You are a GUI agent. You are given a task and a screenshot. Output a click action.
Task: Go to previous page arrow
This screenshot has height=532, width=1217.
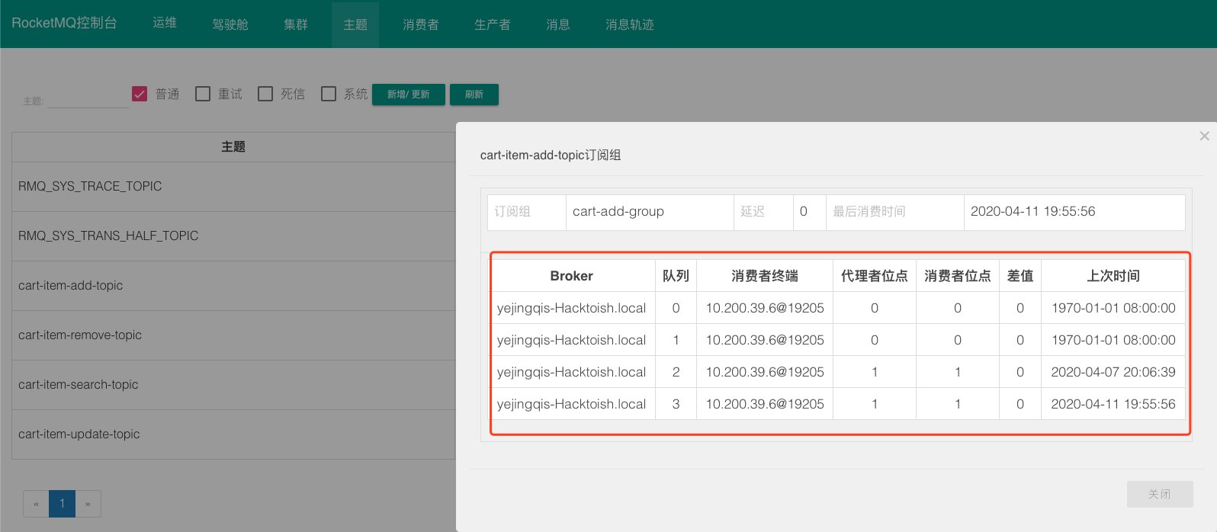(36, 504)
